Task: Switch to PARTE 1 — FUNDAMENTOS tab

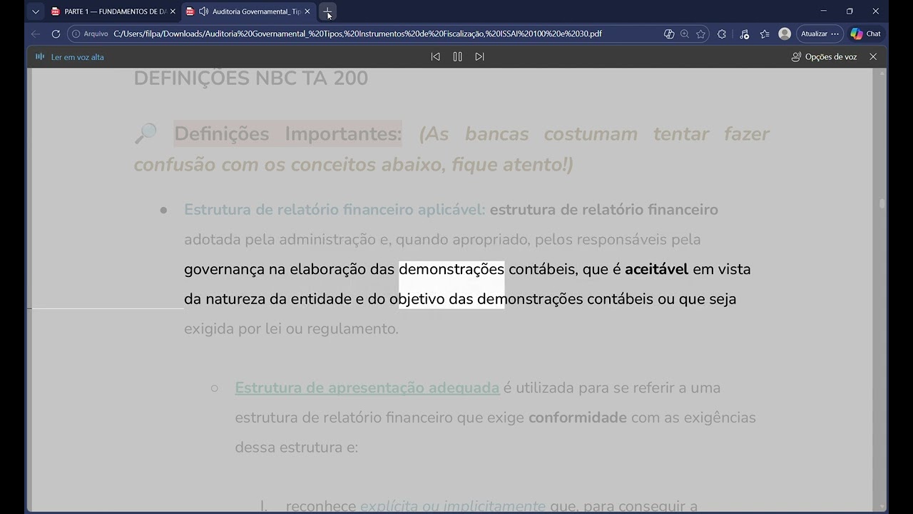Action: (113, 11)
